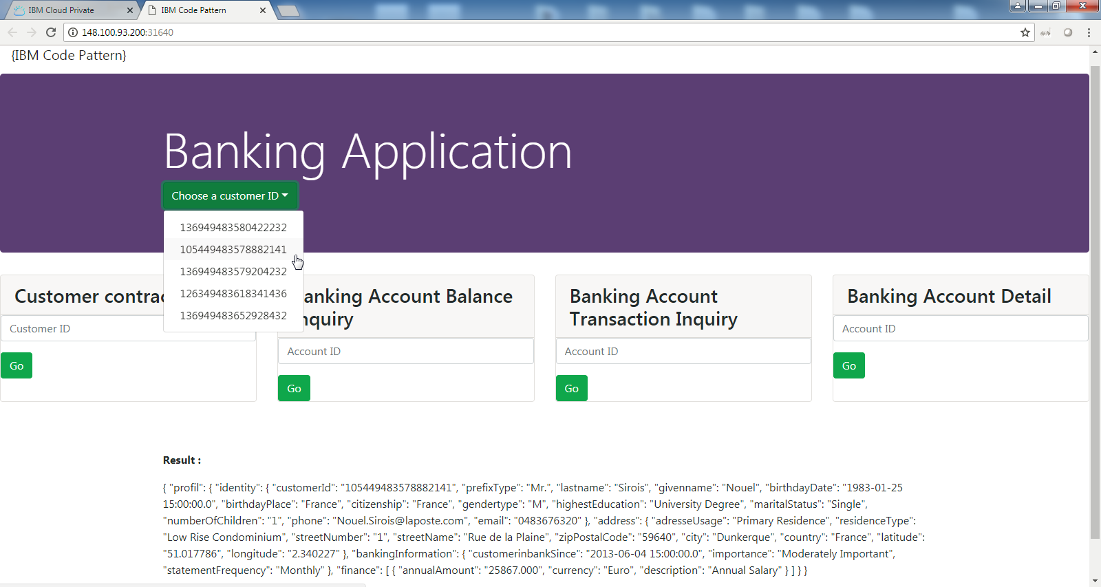1101x587 pixels.
Task: Click the round extension icon in the toolbar
Action: point(1068,32)
